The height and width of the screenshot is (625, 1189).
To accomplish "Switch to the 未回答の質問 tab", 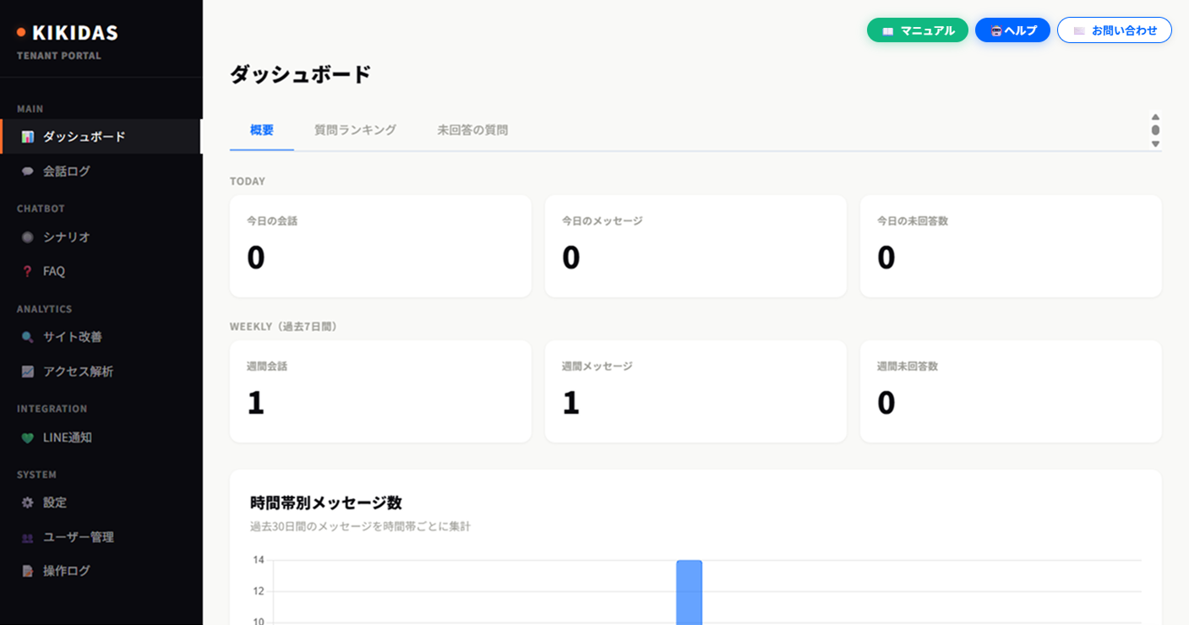I will [472, 130].
